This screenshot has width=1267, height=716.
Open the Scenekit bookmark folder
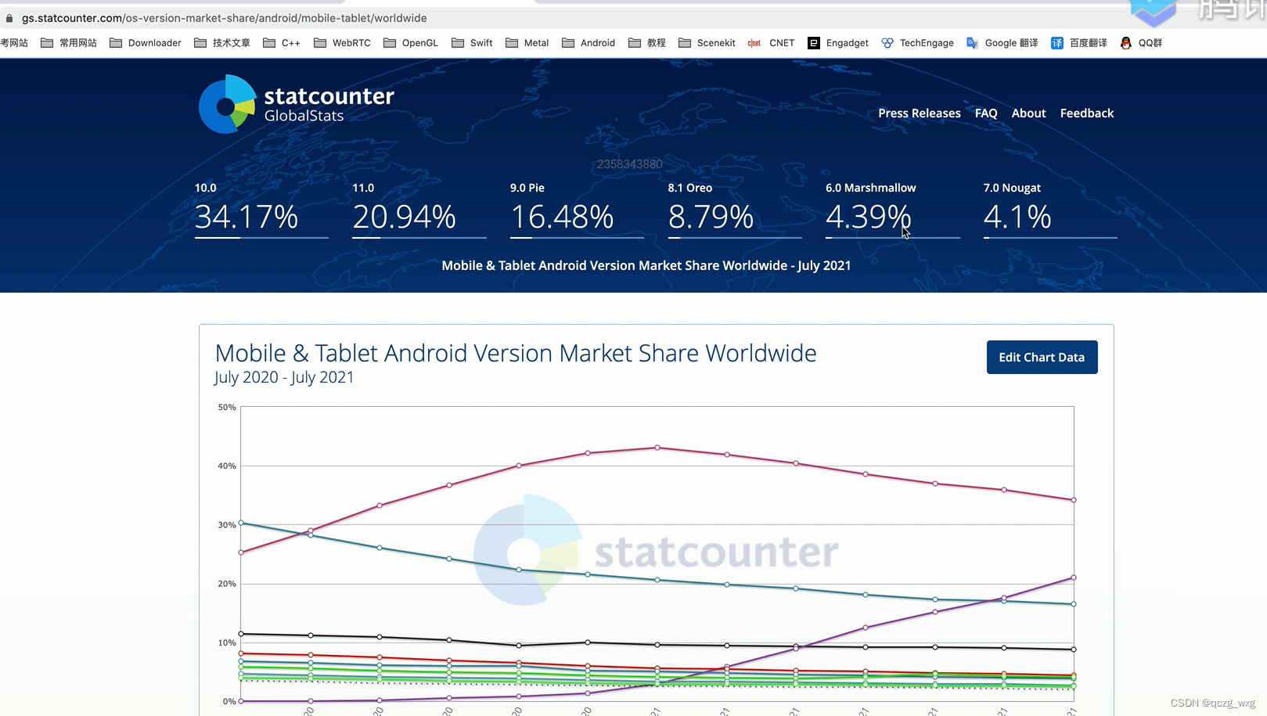pyautogui.click(x=707, y=43)
